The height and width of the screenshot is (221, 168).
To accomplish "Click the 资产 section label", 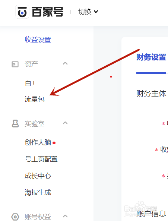I will tap(31, 64).
